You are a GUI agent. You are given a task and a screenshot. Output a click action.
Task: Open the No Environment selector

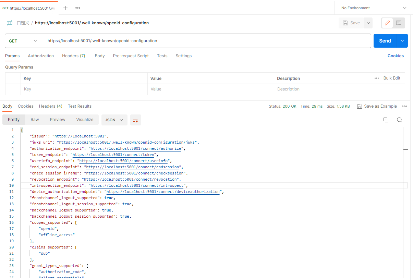pos(374,8)
